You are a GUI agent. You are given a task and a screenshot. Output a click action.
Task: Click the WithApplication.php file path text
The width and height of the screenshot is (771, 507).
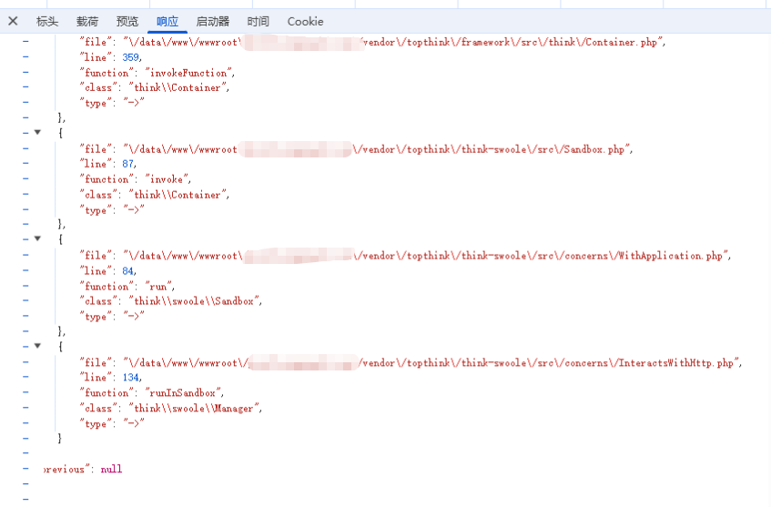coord(426,256)
